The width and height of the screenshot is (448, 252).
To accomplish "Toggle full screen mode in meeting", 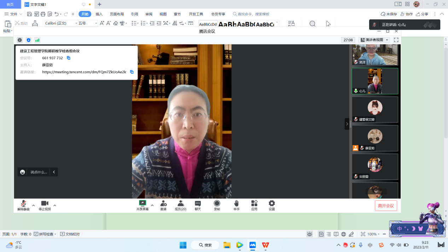I will 396,40.
